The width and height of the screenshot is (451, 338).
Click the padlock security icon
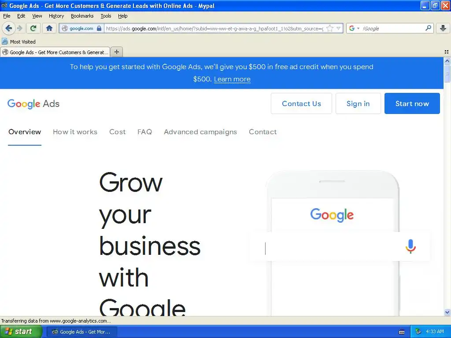pos(99,28)
